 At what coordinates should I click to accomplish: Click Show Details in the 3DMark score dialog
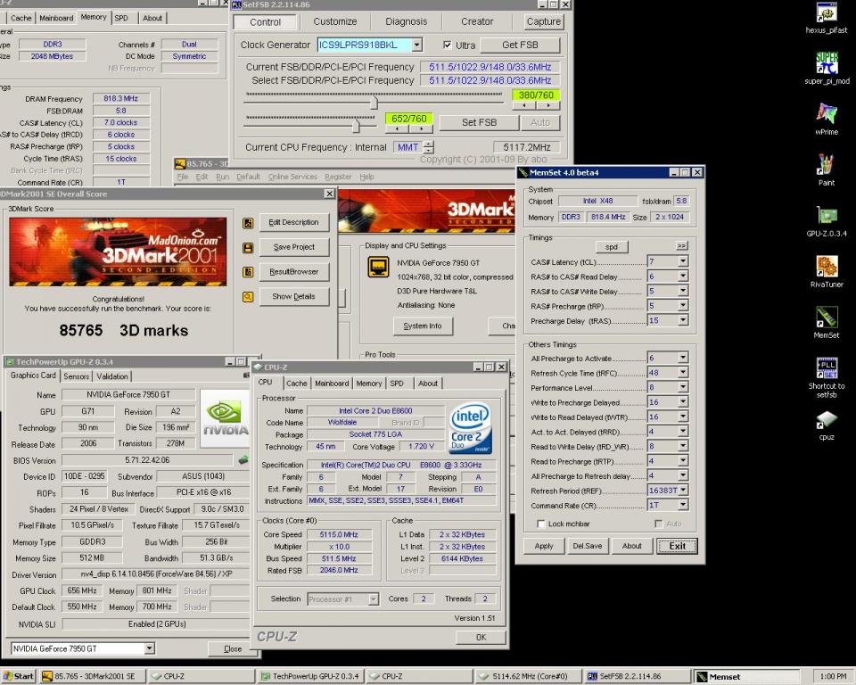(x=293, y=297)
